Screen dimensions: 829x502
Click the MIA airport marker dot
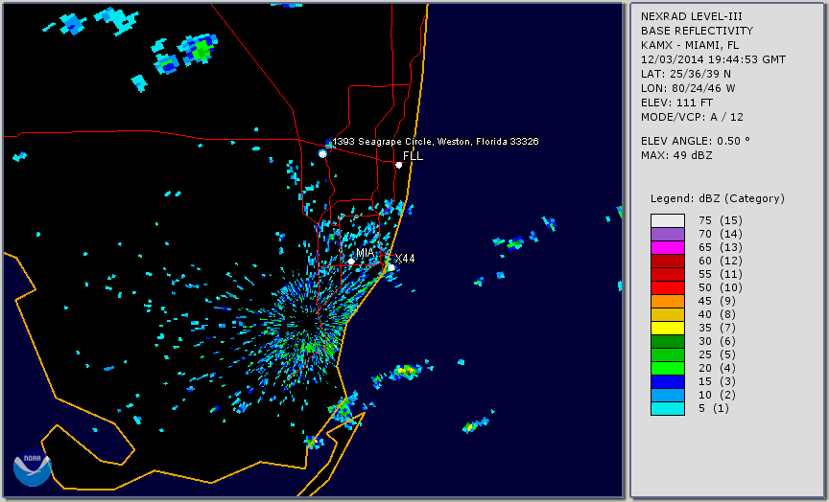tap(351, 262)
